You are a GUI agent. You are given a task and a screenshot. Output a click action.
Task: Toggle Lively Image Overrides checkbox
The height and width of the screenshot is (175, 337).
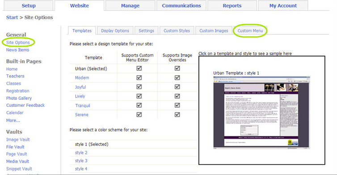[x=177, y=96]
